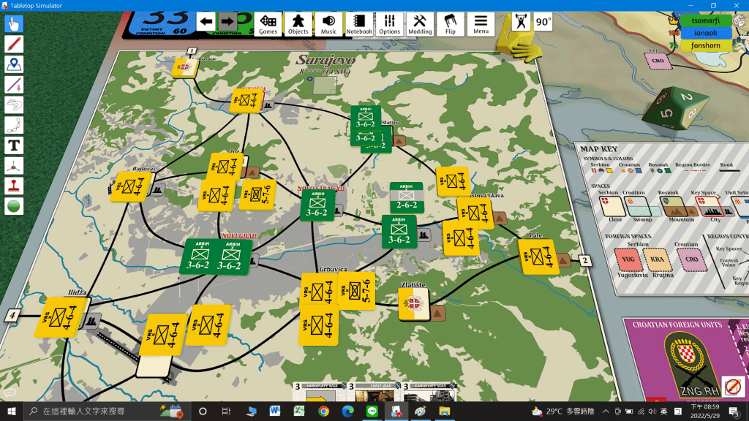Select the Grab hand tool
This screenshot has height=421, width=749.
coord(14,23)
